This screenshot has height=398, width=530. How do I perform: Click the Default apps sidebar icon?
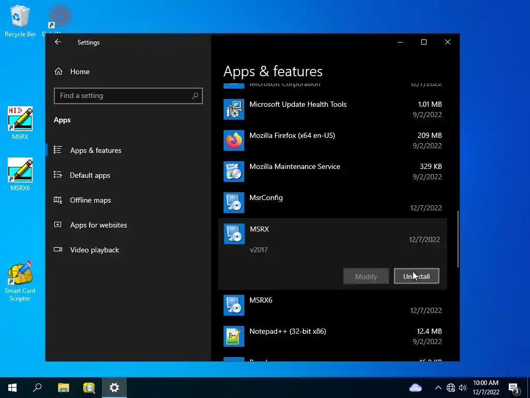pos(58,175)
